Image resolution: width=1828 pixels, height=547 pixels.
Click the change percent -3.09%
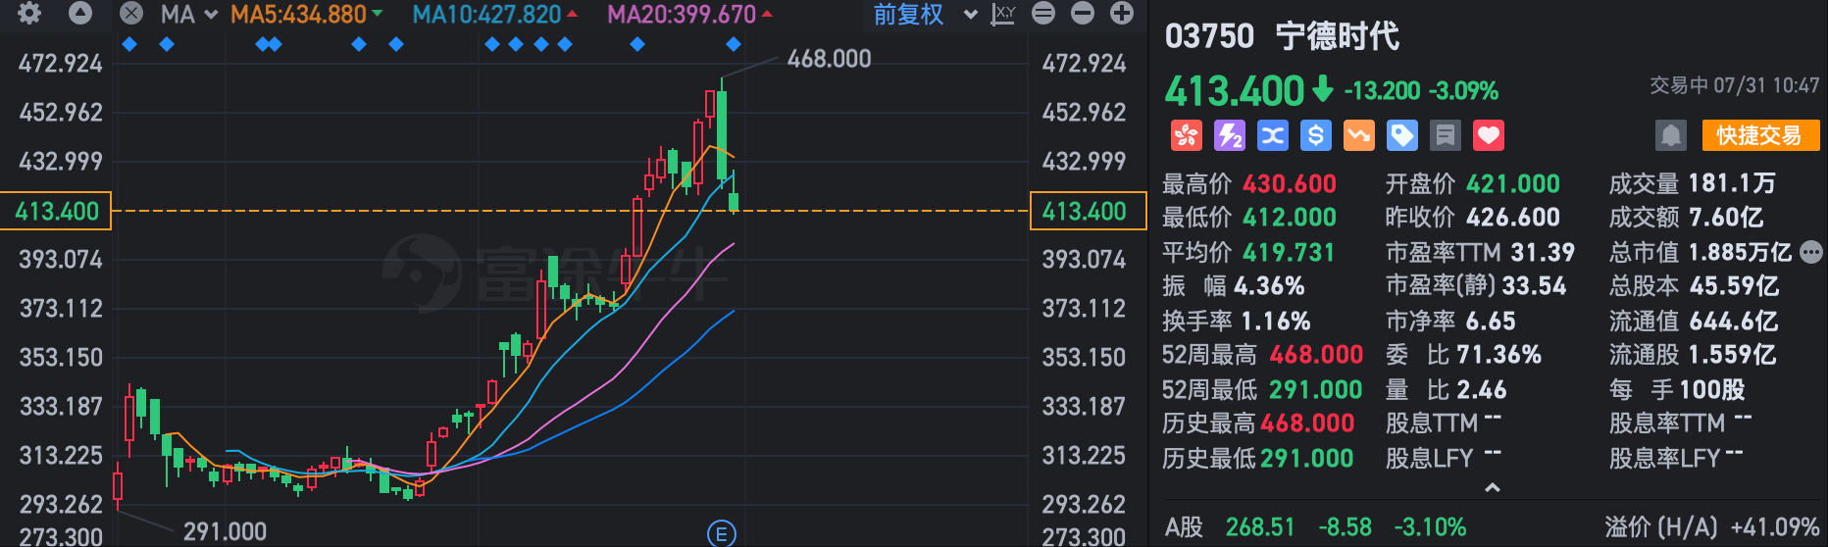point(1463,91)
